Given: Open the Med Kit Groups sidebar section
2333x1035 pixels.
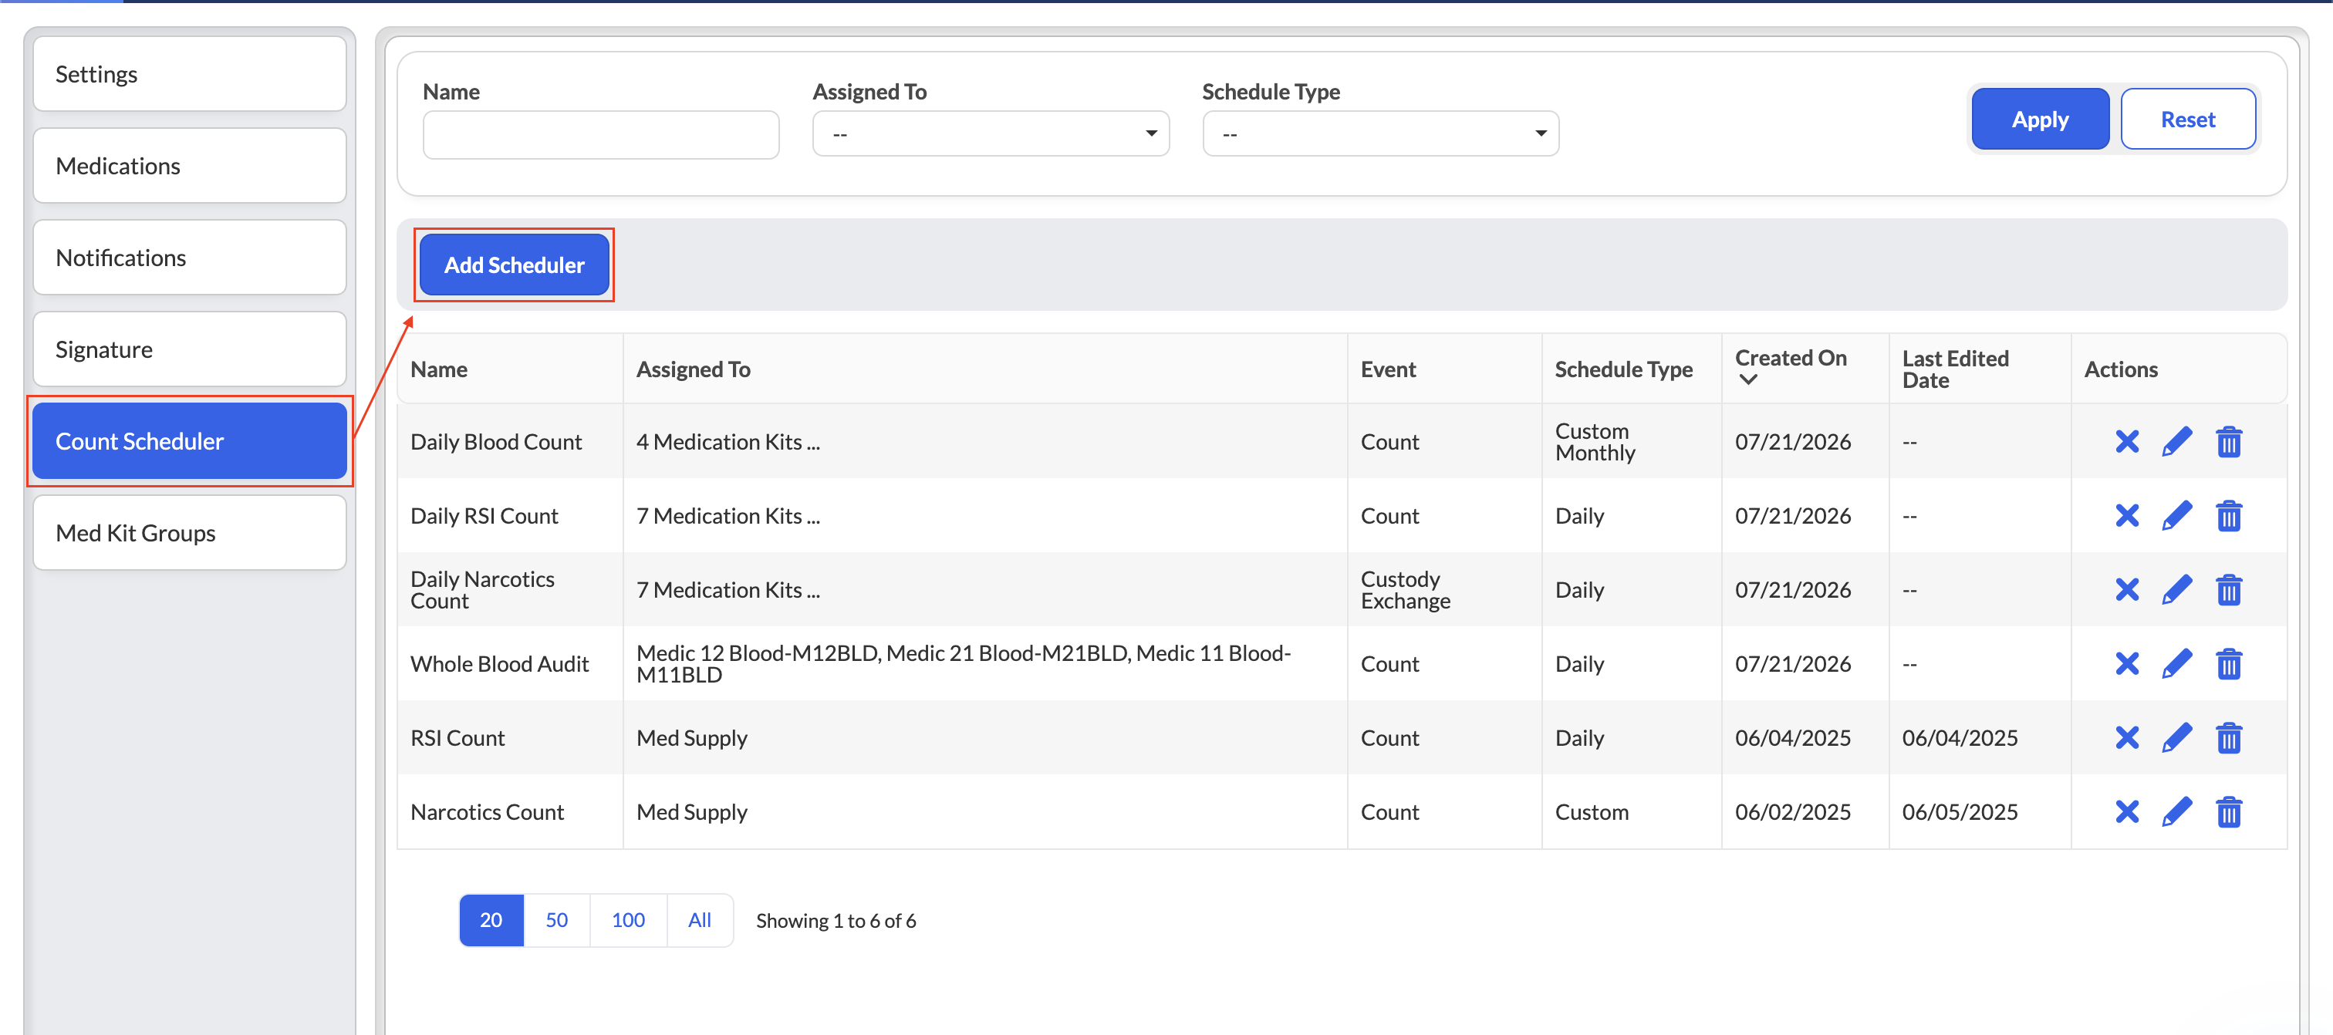Looking at the screenshot, I should point(189,534).
